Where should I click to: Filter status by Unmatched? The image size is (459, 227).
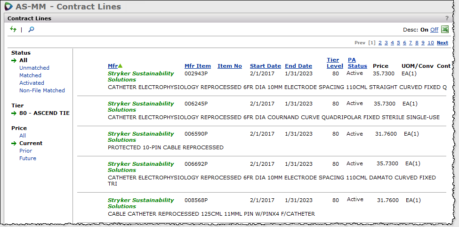click(34, 68)
